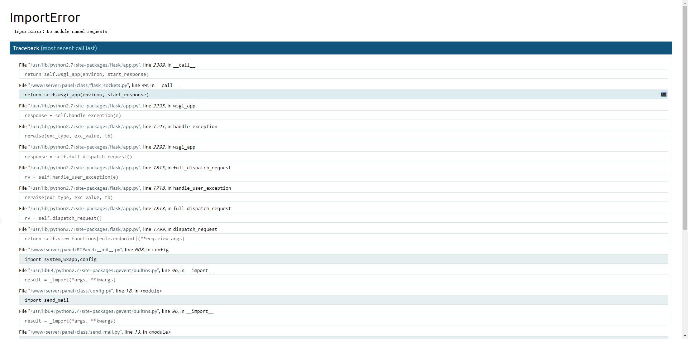Expand 'return self.view_functions[rule.endpoint]' code line
688x339 pixels.
pyautogui.click(x=343, y=238)
